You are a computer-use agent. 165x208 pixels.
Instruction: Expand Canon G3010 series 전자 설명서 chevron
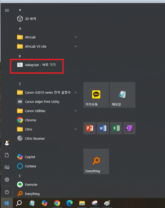click(76, 92)
